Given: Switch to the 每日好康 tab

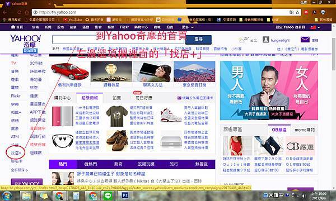Looking at the screenshot, I should tap(143, 98).
